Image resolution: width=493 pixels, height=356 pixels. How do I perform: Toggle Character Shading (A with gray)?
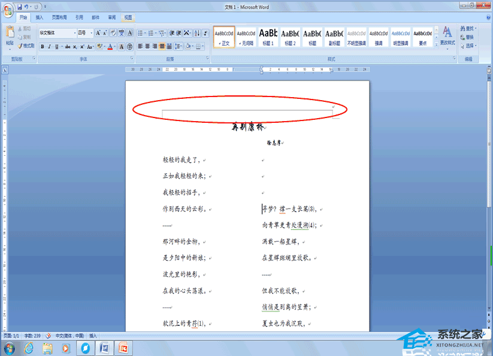pyautogui.click(x=122, y=47)
